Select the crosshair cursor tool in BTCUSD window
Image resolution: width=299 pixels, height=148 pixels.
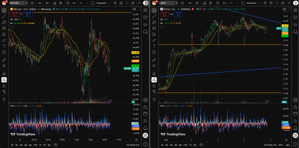[4, 10]
